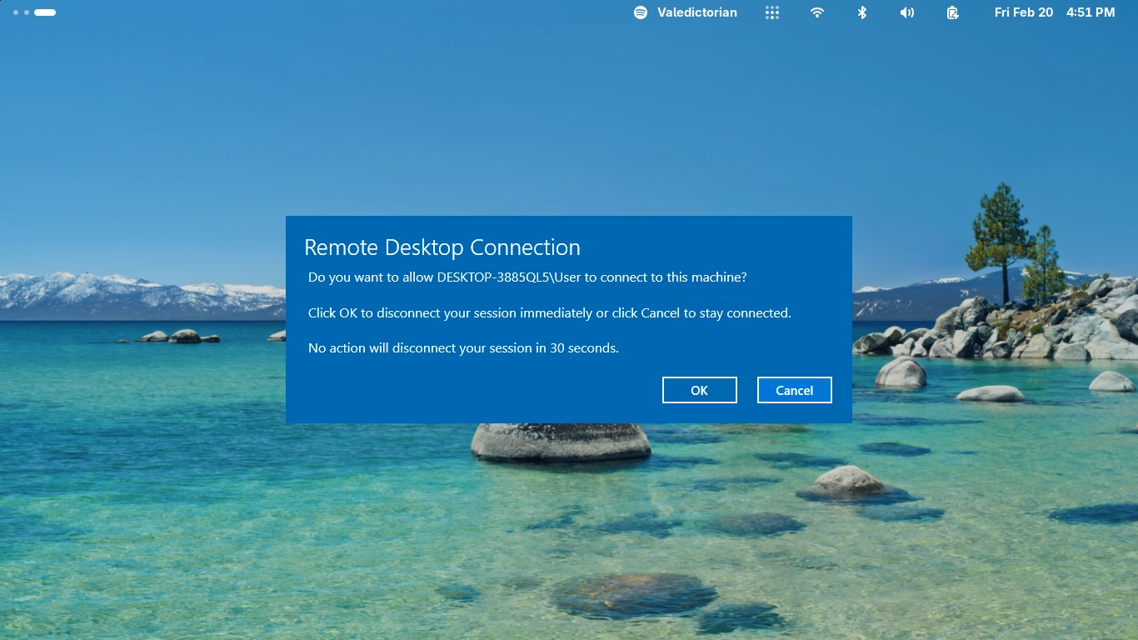Click the Remote Desktop Connection dialog title
This screenshot has width=1138, height=640.
click(x=442, y=247)
